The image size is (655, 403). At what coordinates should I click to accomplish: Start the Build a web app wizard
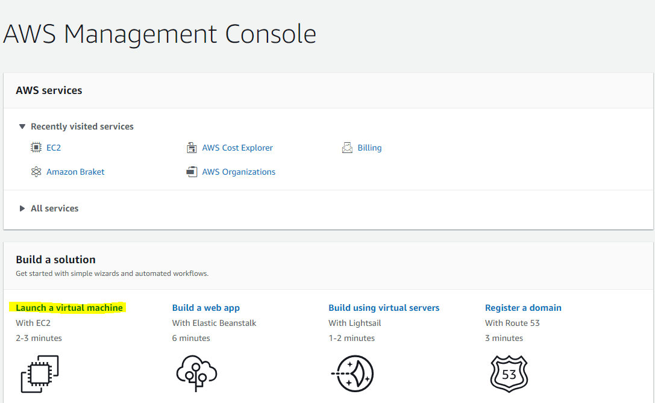click(206, 308)
